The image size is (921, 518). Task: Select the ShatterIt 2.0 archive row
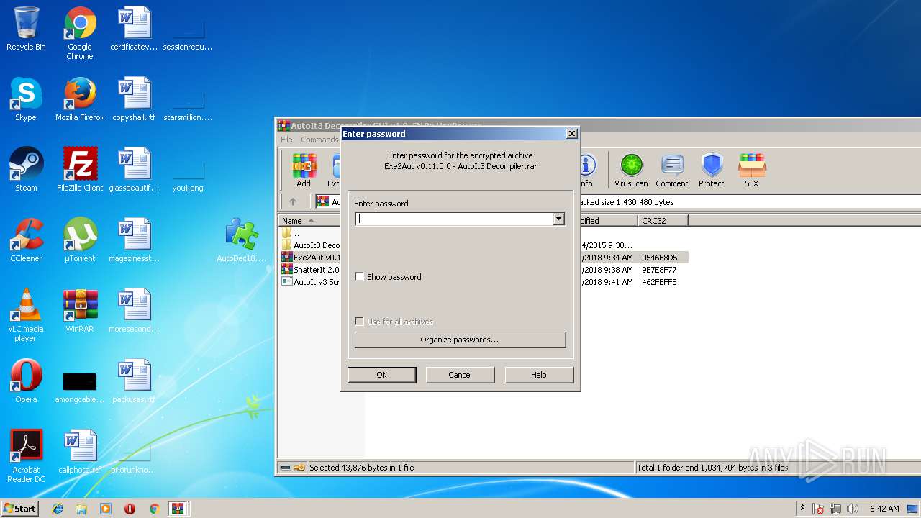click(x=310, y=270)
